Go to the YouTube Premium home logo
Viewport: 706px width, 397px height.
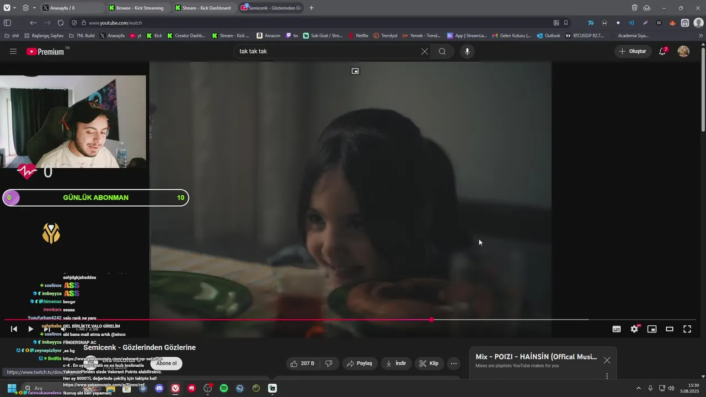[x=45, y=51]
